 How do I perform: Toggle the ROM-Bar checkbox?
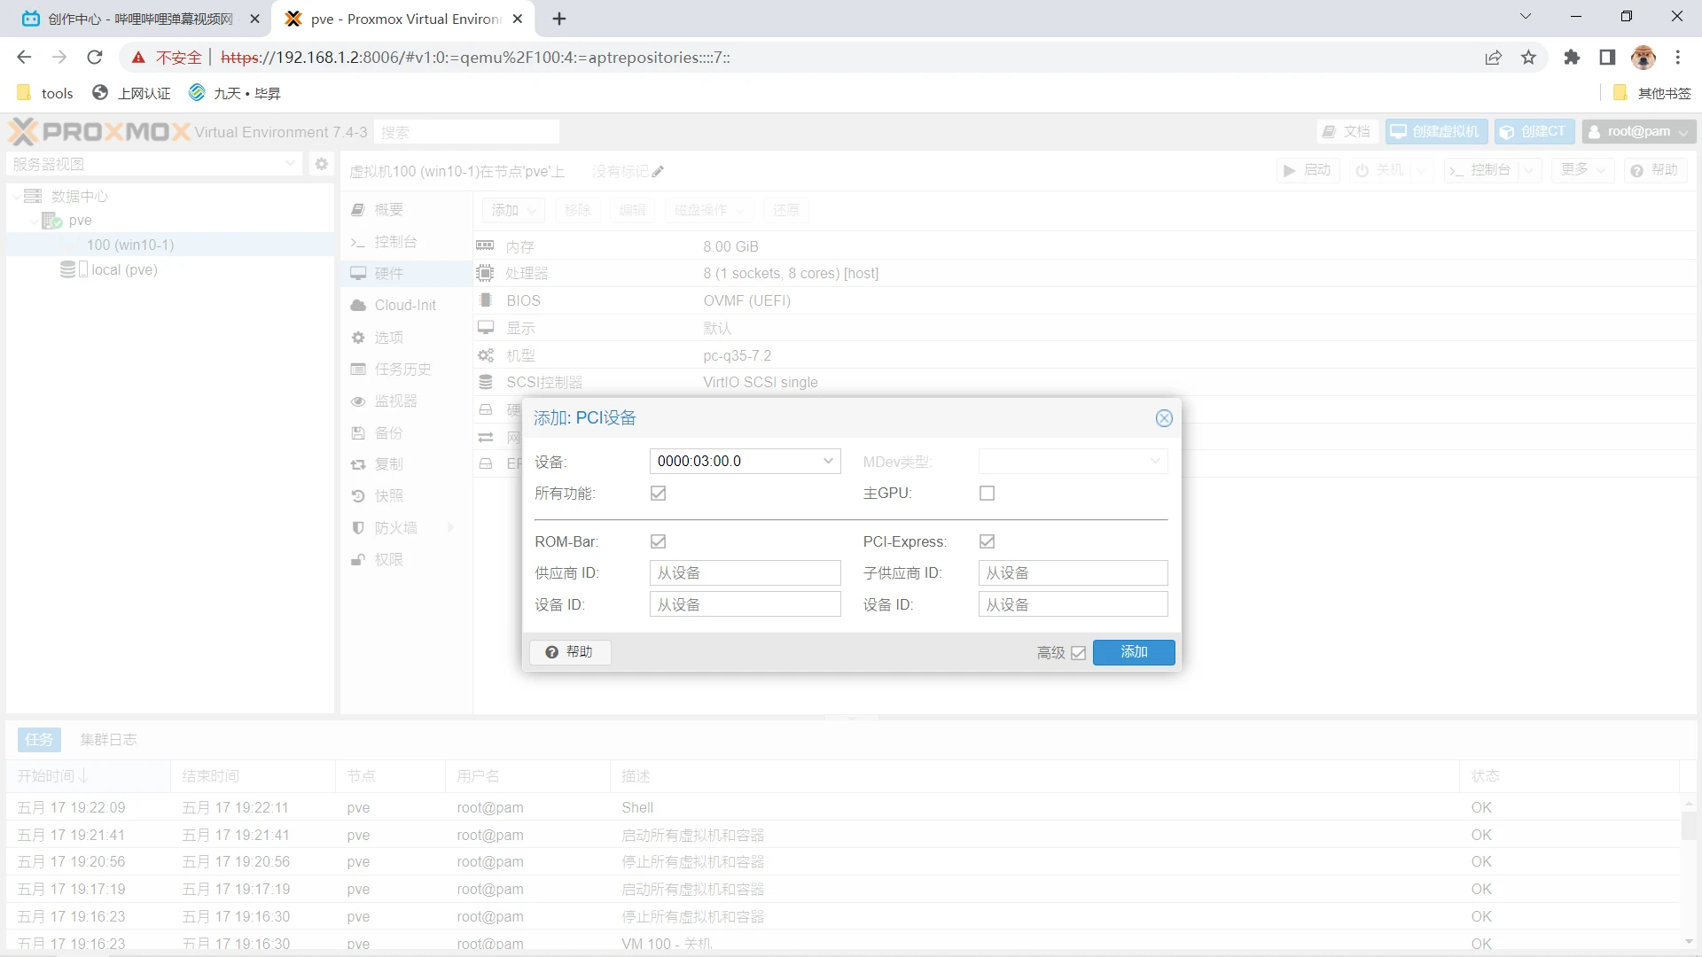[658, 541]
